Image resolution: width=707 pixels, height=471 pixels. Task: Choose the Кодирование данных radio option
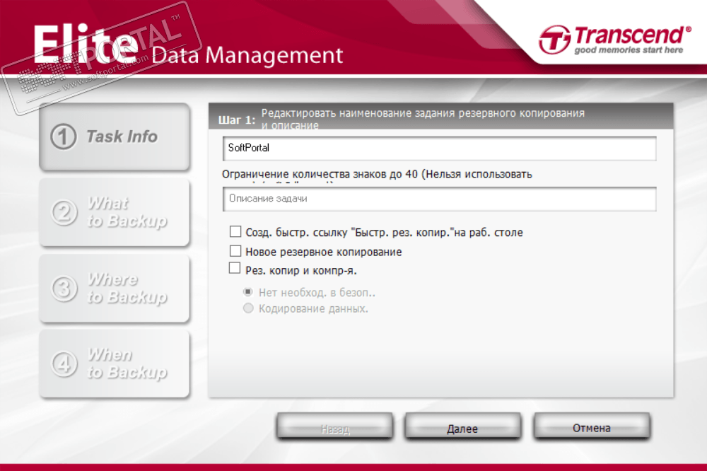pyautogui.click(x=248, y=308)
